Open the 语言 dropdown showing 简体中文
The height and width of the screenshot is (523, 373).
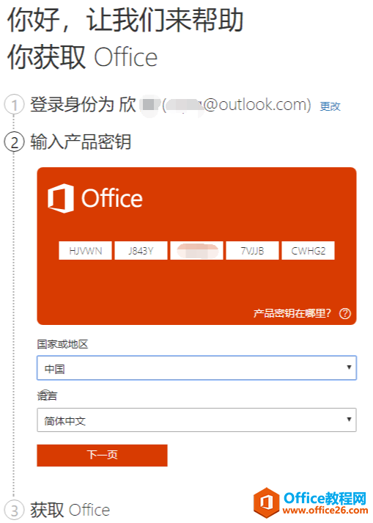[x=196, y=420]
